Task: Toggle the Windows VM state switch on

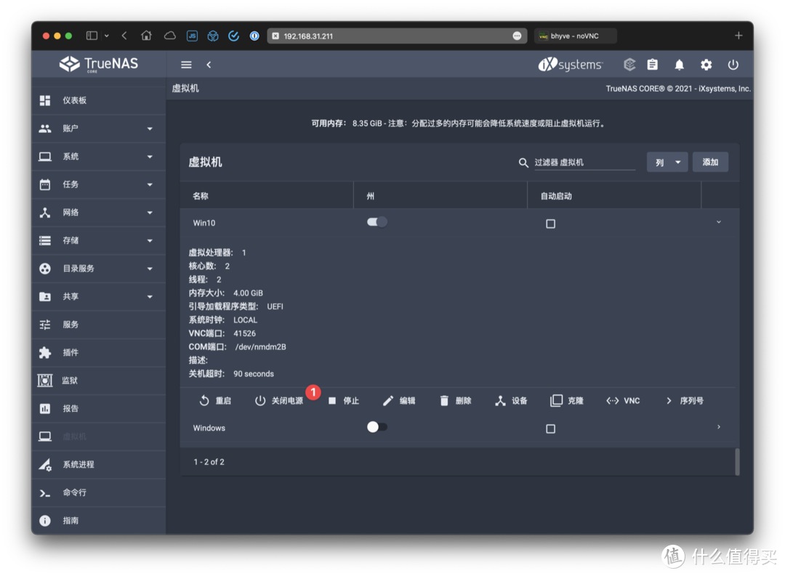Action: [x=377, y=427]
